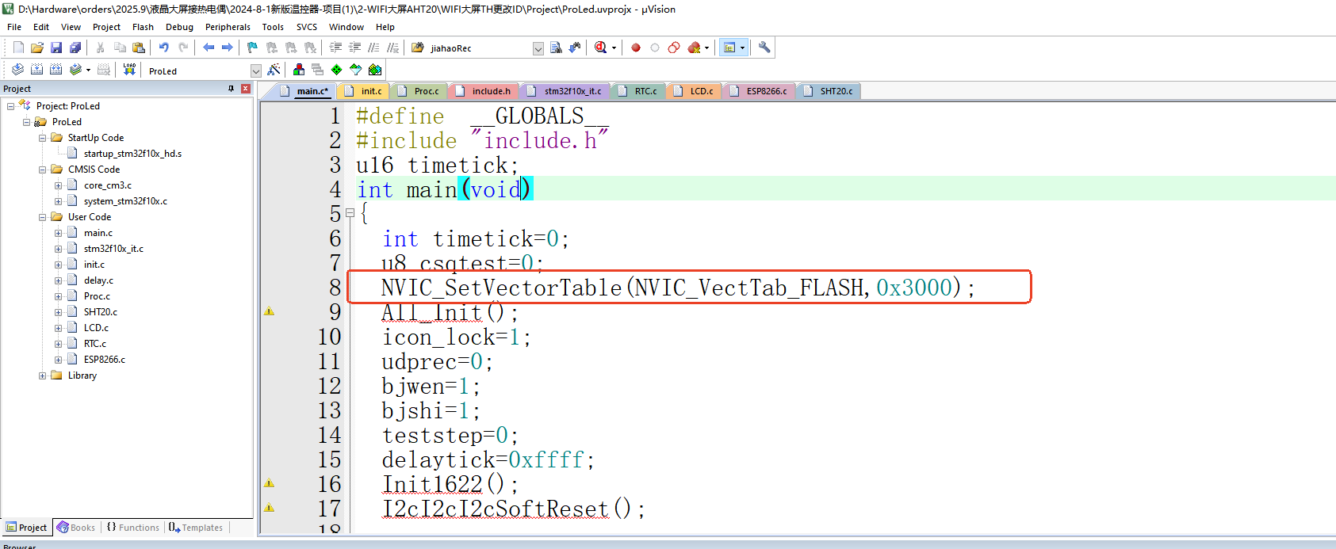Expand the ESP8266.c file node
1336x549 pixels.
[x=58, y=360]
